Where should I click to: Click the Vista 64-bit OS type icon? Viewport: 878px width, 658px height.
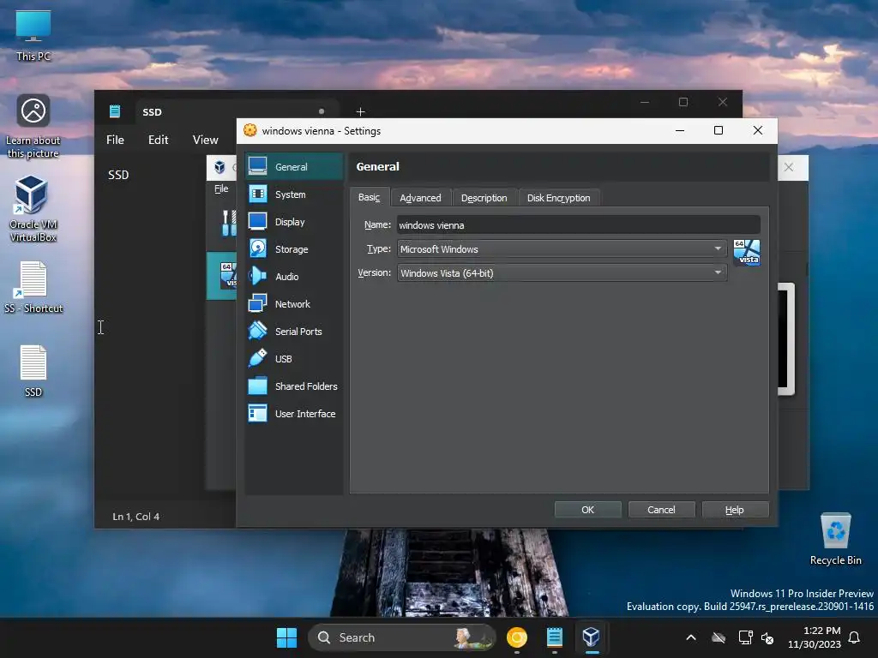(747, 253)
